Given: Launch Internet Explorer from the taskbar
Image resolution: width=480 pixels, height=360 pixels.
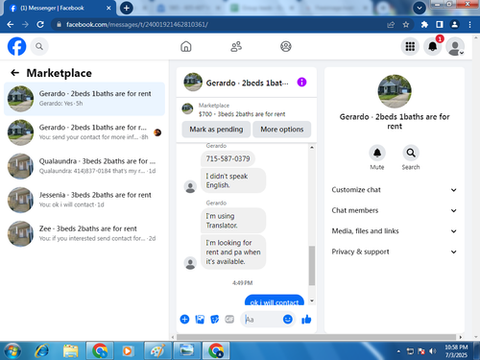Looking at the screenshot, I should 42,351.
